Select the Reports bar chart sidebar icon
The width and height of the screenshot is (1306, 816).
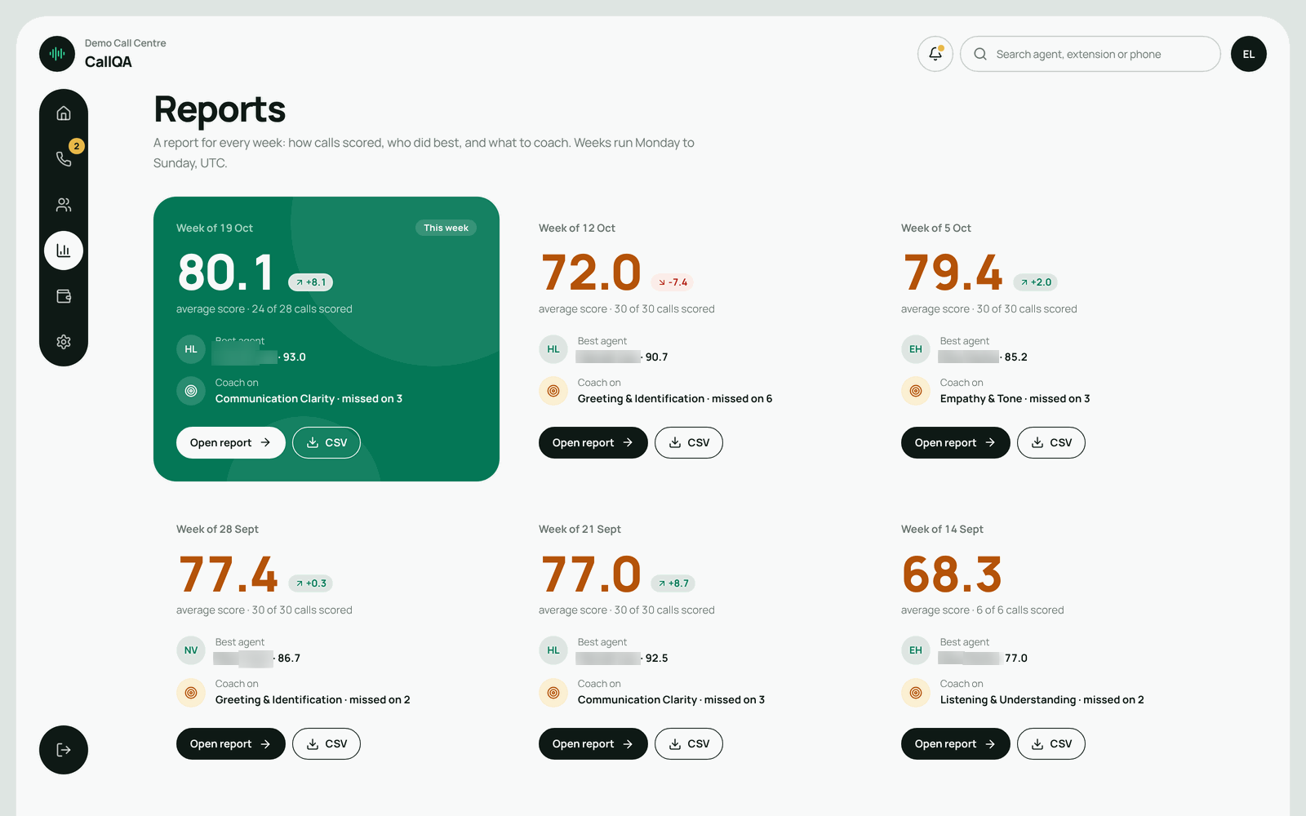[x=64, y=251]
